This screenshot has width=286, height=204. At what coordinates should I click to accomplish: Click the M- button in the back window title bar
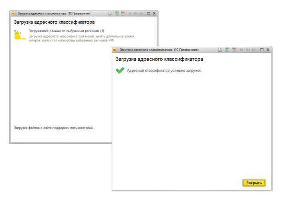tap(141, 14)
